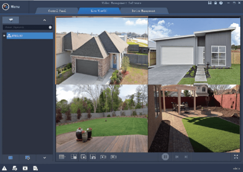This screenshot has height=172, width=243.
Task: Open the window layout grid selector
Action: click(62, 157)
